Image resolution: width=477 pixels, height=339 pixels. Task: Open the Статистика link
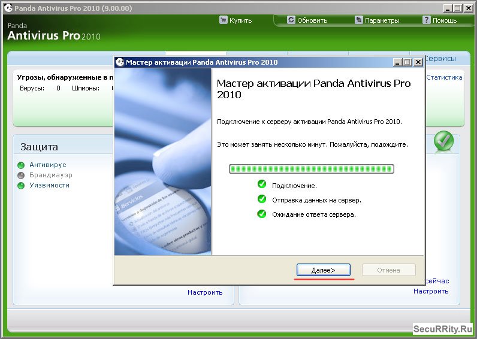[444, 77]
